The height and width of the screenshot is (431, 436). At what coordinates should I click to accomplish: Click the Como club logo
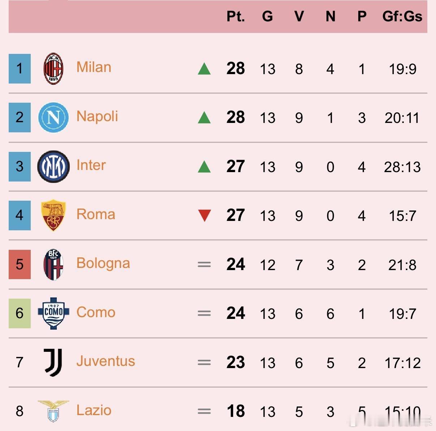pos(54,313)
